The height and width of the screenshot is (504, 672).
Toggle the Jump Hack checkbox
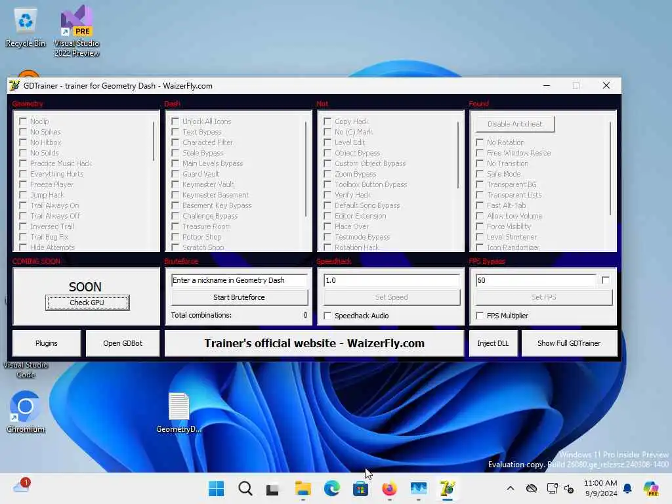click(x=23, y=195)
